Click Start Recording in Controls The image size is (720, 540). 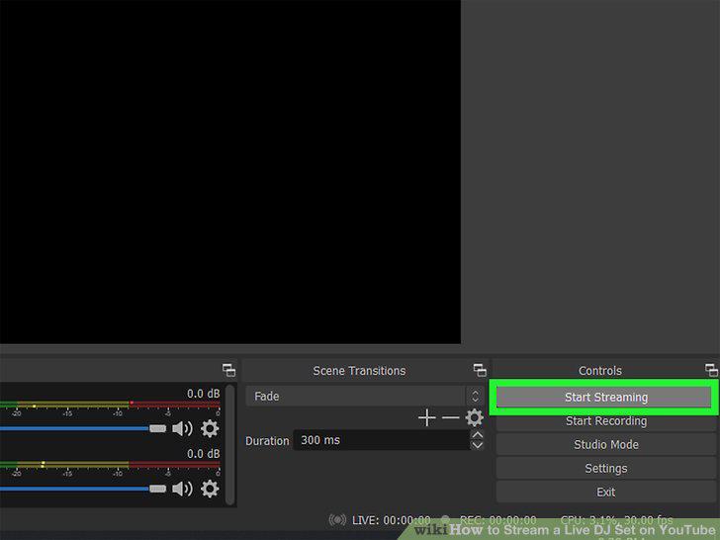point(605,421)
